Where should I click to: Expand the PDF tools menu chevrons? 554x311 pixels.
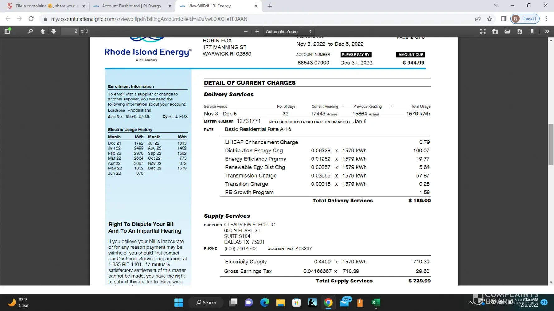547,31
